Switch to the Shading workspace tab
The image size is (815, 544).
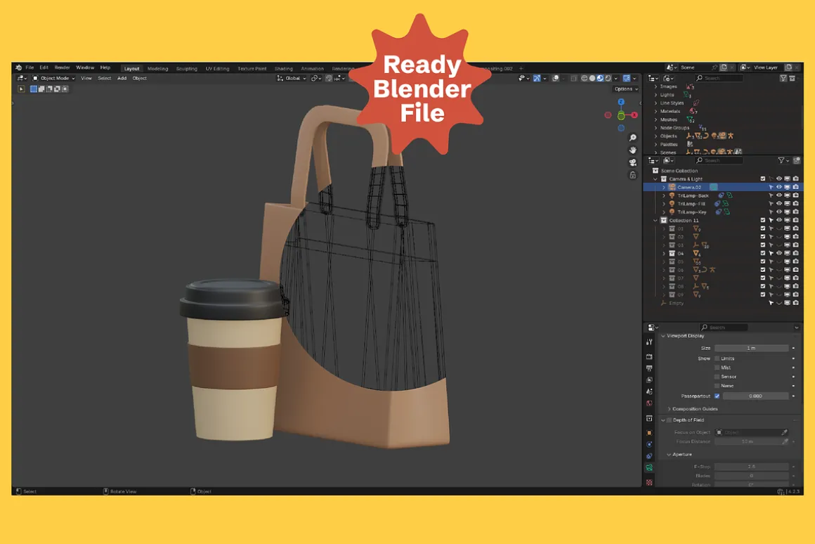click(x=284, y=69)
